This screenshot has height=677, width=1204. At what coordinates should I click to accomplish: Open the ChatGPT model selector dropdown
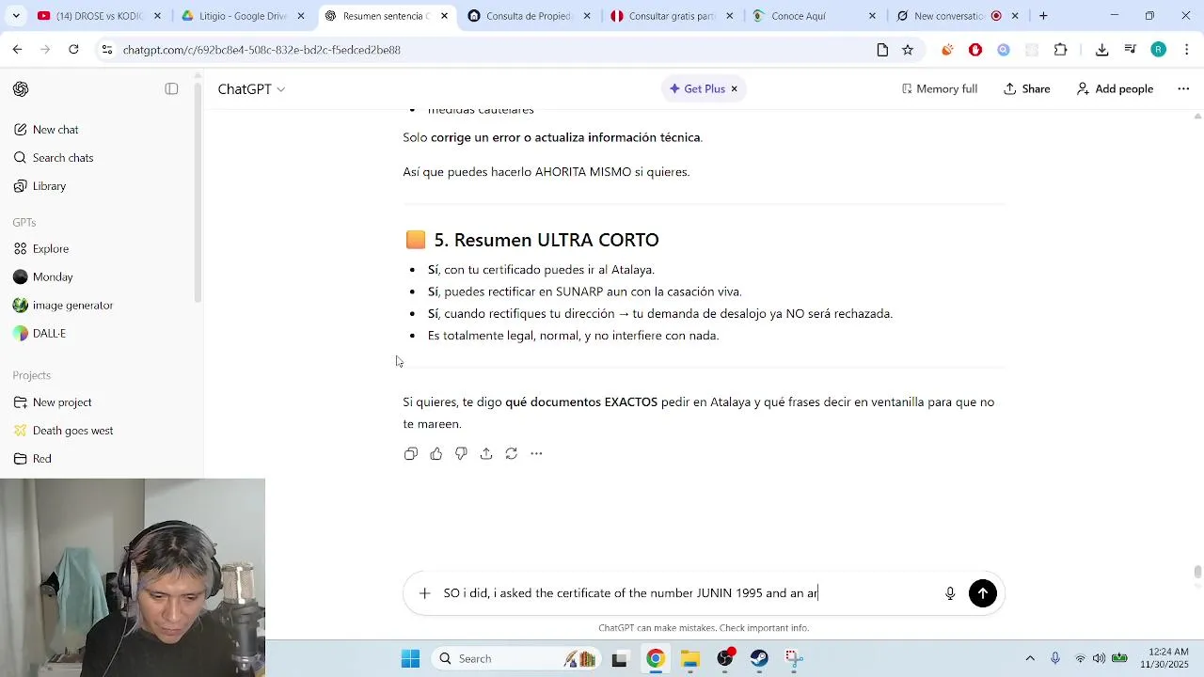[x=251, y=89]
